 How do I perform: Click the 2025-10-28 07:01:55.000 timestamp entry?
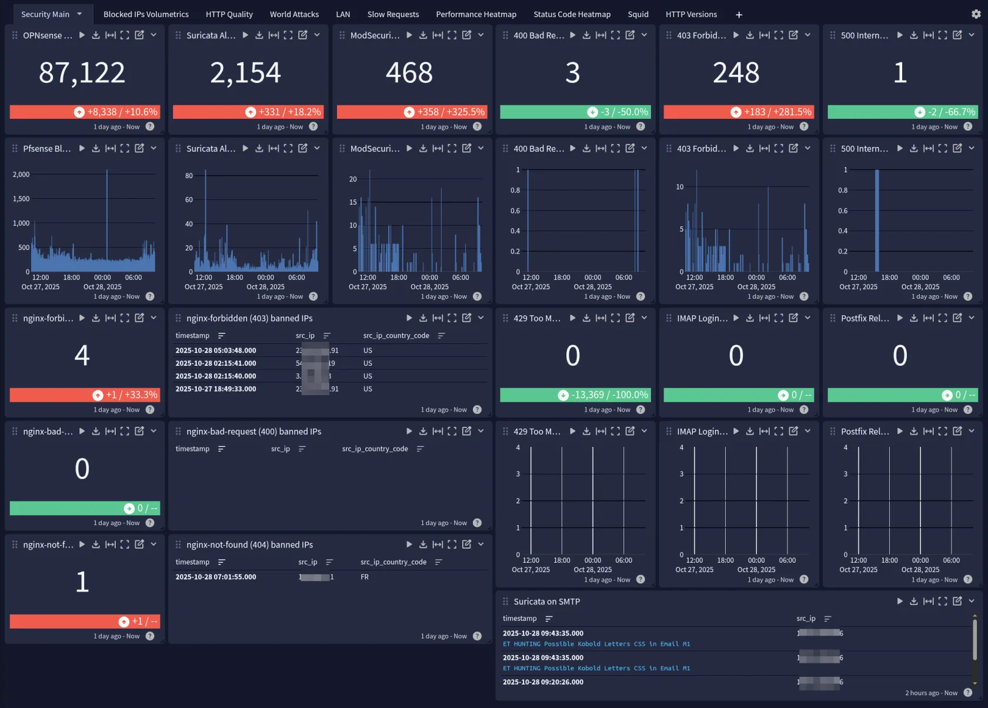(x=215, y=577)
